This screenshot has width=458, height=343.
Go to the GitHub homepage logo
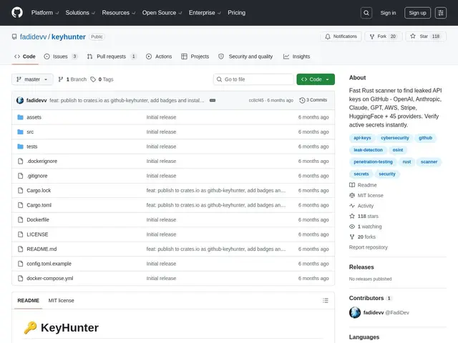[17, 13]
